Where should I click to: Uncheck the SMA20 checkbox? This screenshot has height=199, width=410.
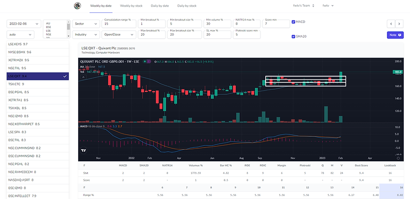tap(293, 37)
